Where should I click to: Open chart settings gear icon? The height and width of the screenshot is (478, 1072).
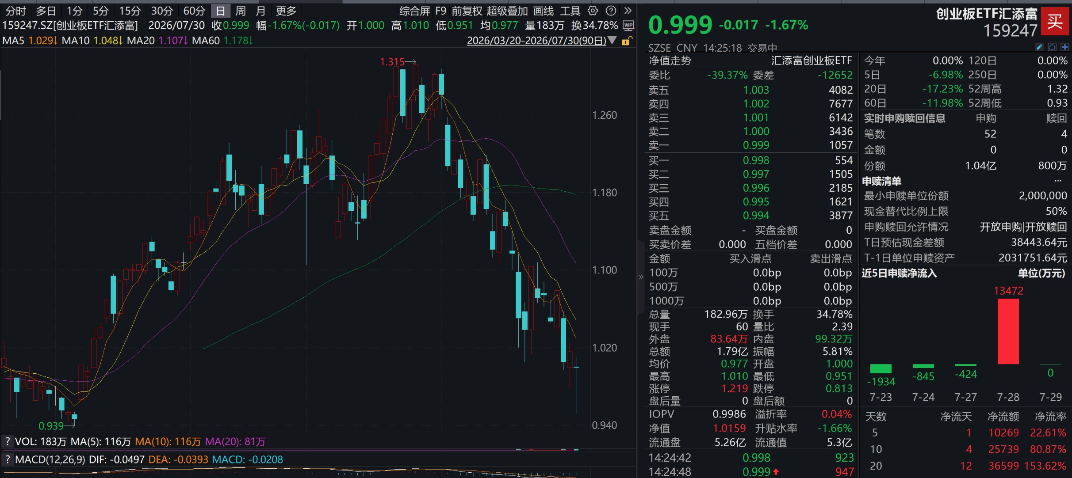click(593, 11)
